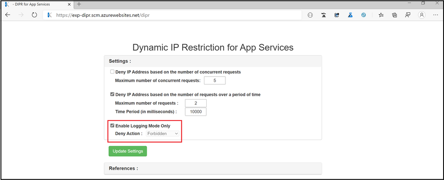
Task: Enable Deny IP based on concurrent requests checkbox
Action: (x=112, y=72)
